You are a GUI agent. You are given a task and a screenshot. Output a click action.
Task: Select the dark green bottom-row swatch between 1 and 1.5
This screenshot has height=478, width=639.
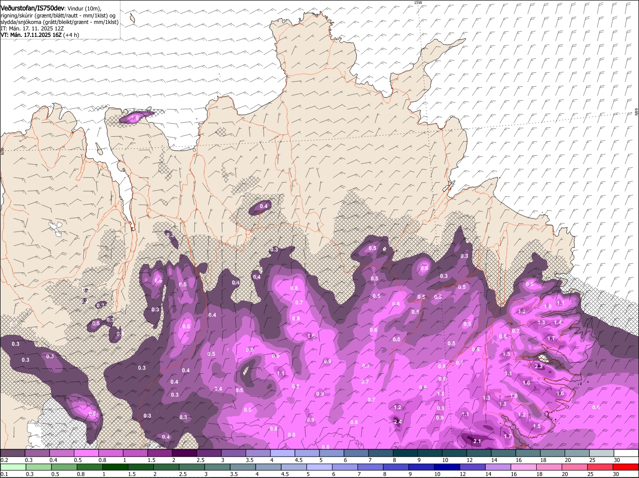(x=115, y=467)
